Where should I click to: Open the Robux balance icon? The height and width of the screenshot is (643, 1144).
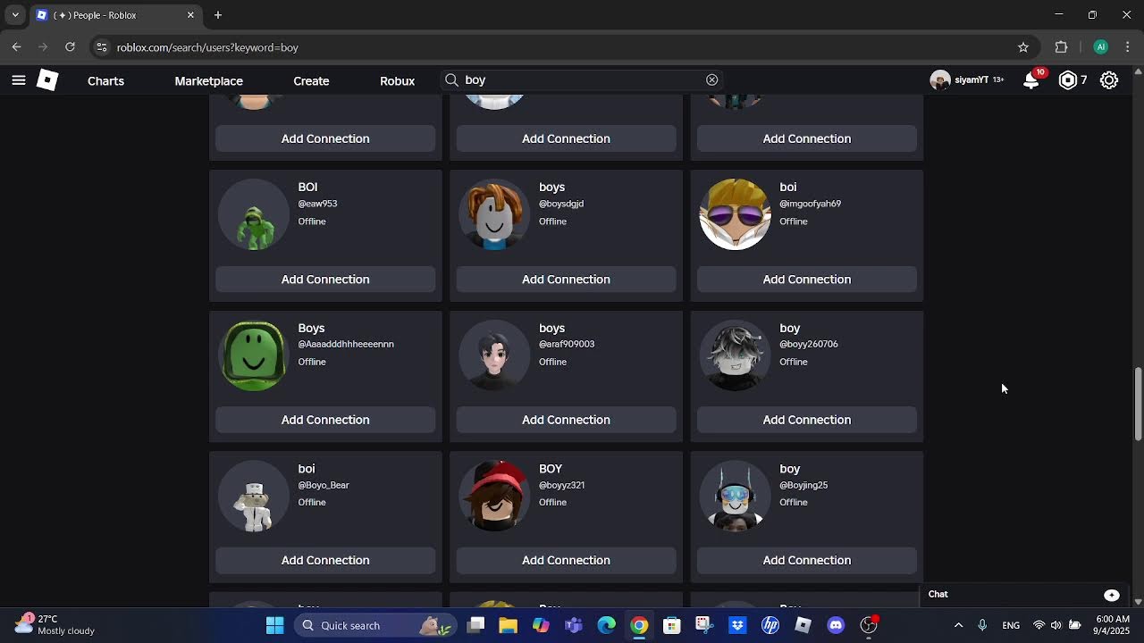click(x=1068, y=80)
